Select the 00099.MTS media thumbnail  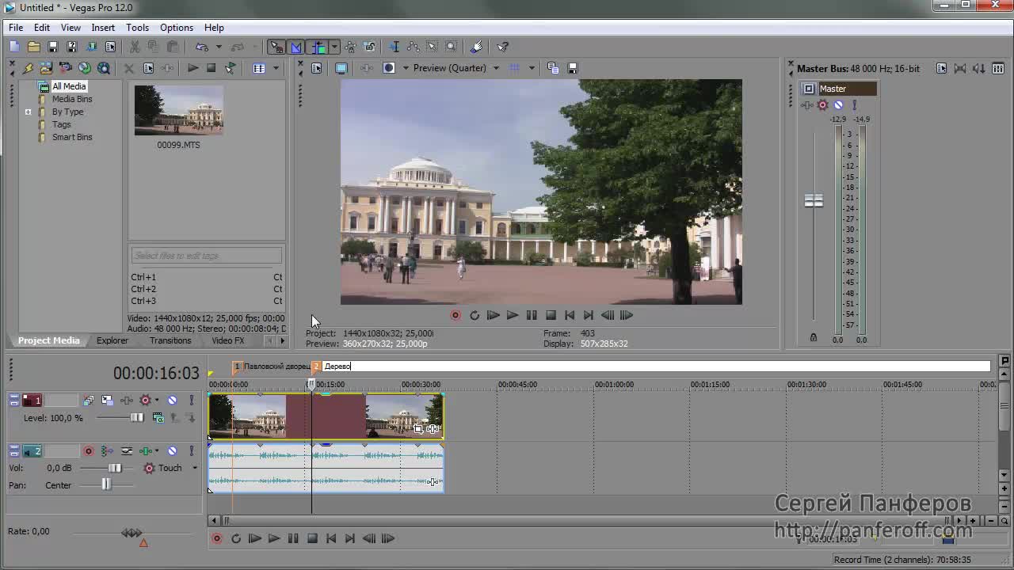[178, 111]
